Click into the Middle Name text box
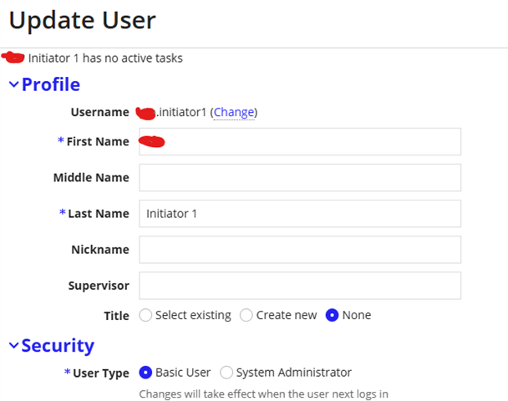The height and width of the screenshot is (401, 508). point(300,178)
